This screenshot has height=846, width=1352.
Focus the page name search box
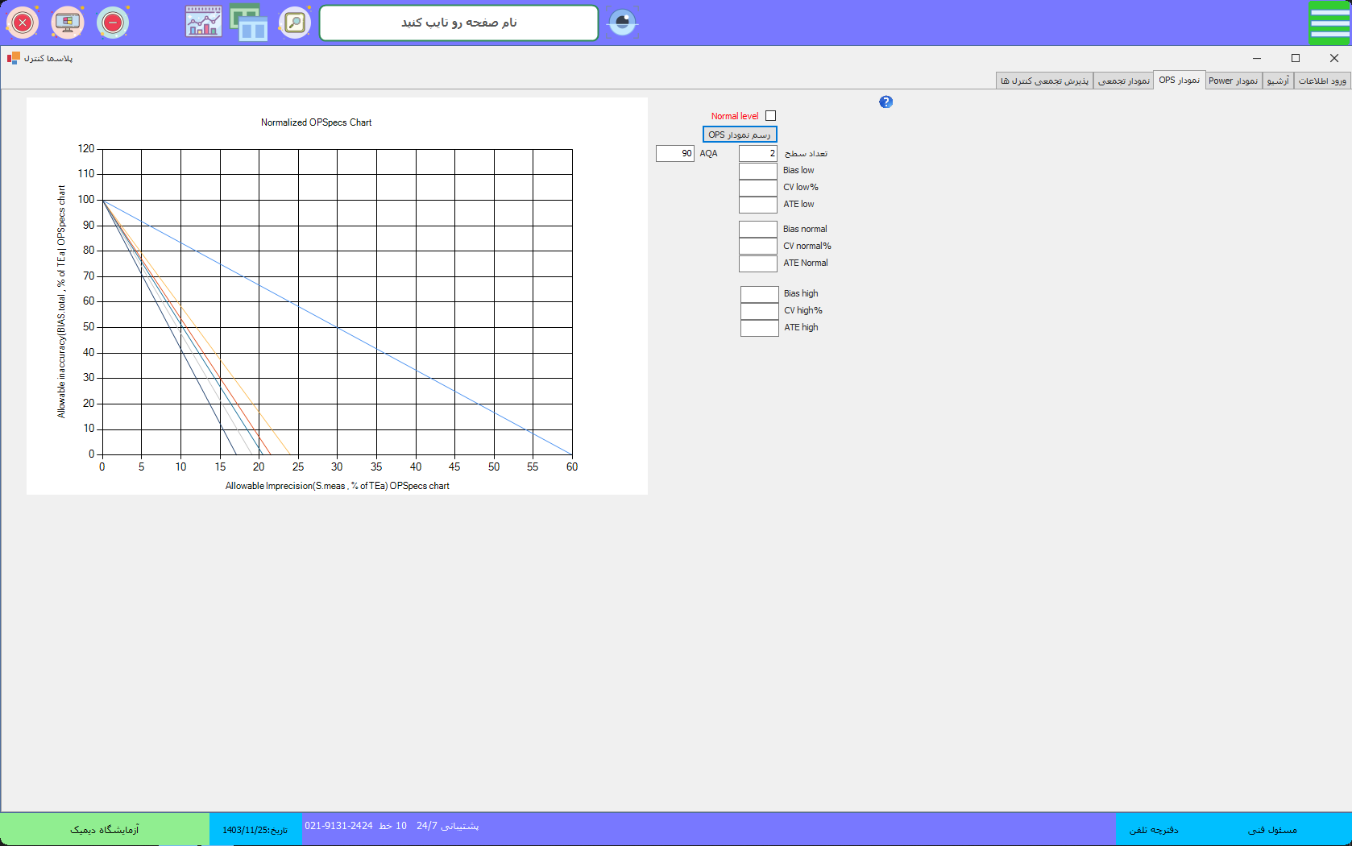coord(458,23)
